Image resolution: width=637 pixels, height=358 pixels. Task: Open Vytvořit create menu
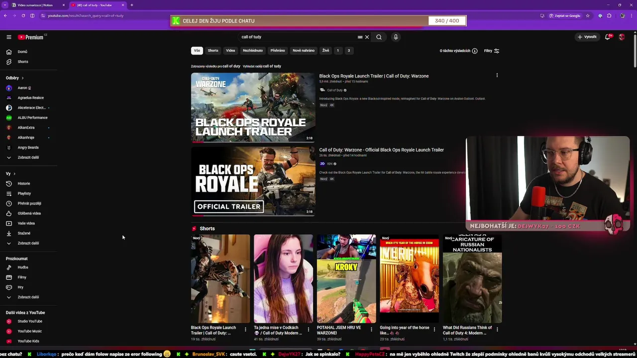point(587,37)
